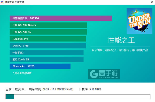This screenshot has width=155, height=102.
Task: Select the 小米NOTE Pro bar
Action: tap(48, 46)
